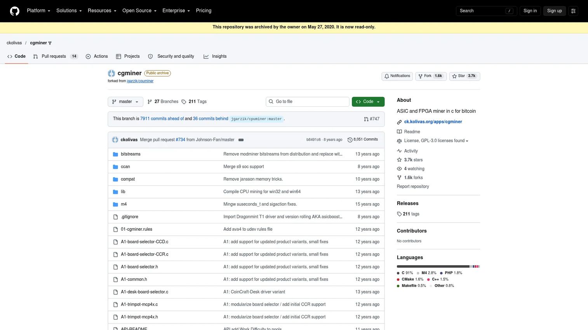
Task: Click the link icon beside ck.kolivas.org
Action: [399, 122]
